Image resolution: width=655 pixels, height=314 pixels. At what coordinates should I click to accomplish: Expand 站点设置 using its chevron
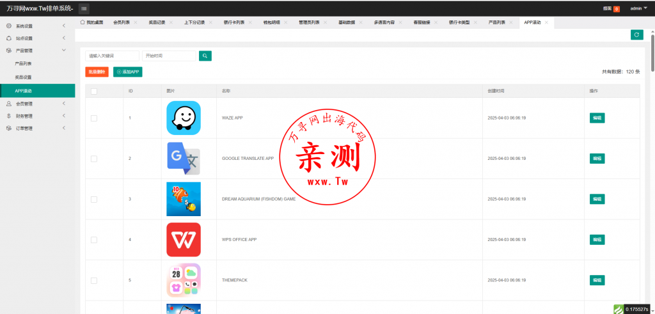[x=64, y=38]
